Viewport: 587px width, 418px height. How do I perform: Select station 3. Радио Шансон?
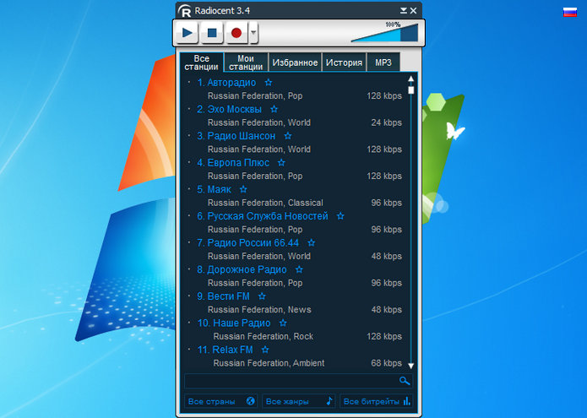[x=236, y=136]
